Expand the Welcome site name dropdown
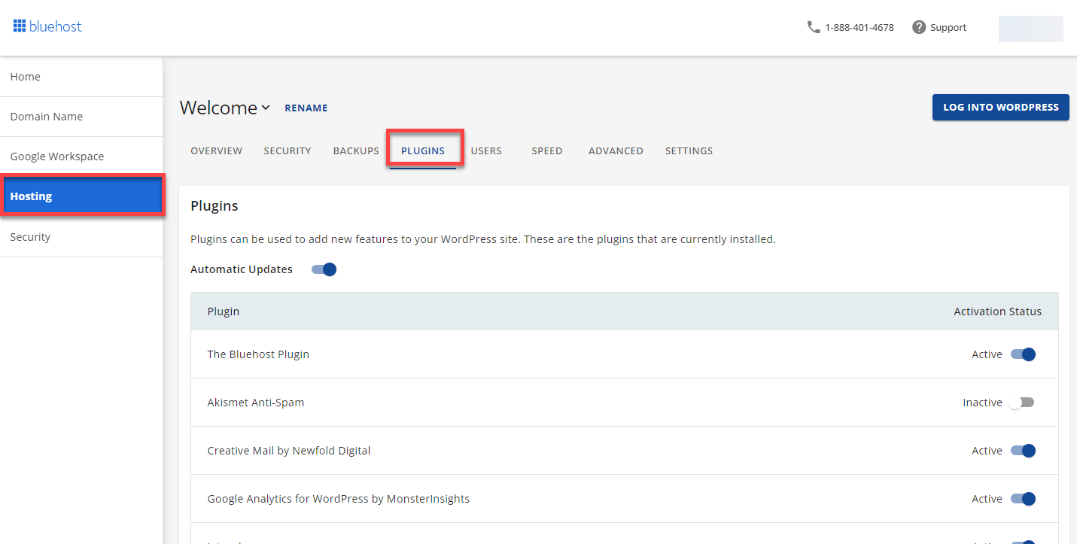 tap(266, 108)
